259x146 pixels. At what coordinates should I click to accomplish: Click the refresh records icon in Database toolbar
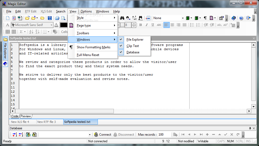point(238,134)
